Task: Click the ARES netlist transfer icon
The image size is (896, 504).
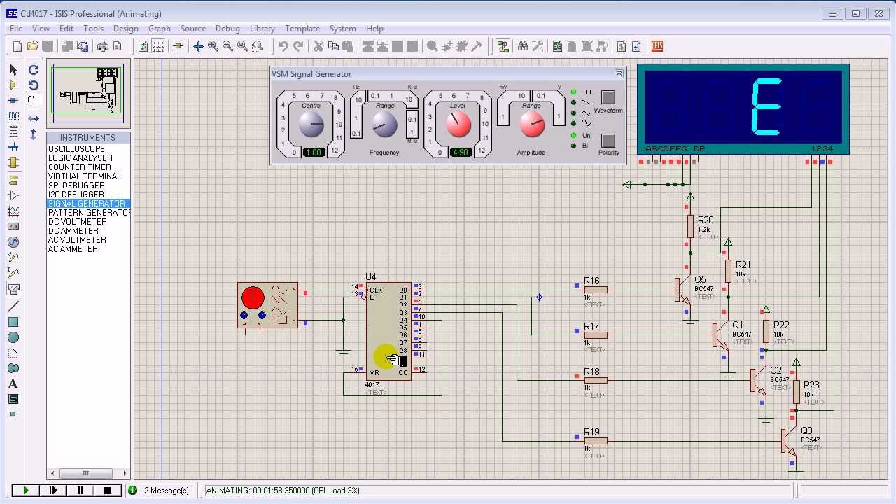Action: [657, 46]
